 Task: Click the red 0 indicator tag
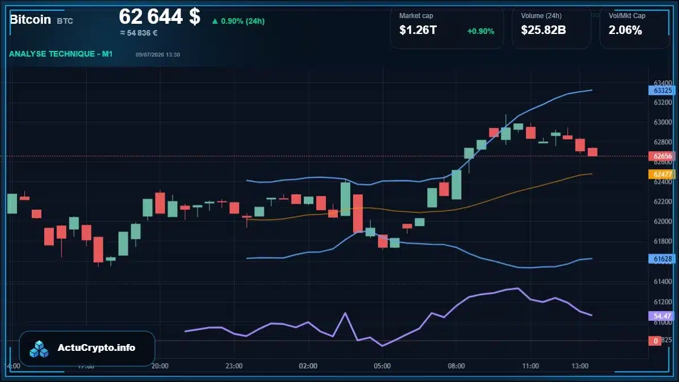[x=655, y=341]
